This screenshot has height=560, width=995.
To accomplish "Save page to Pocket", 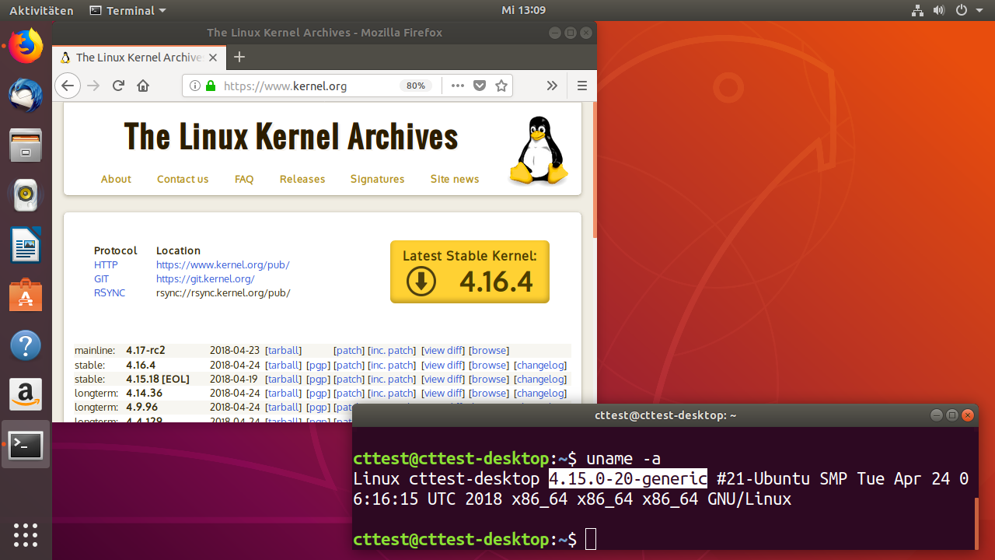I will (480, 86).
